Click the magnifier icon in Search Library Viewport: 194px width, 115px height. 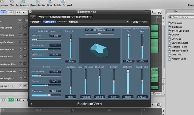[x=170, y=17]
